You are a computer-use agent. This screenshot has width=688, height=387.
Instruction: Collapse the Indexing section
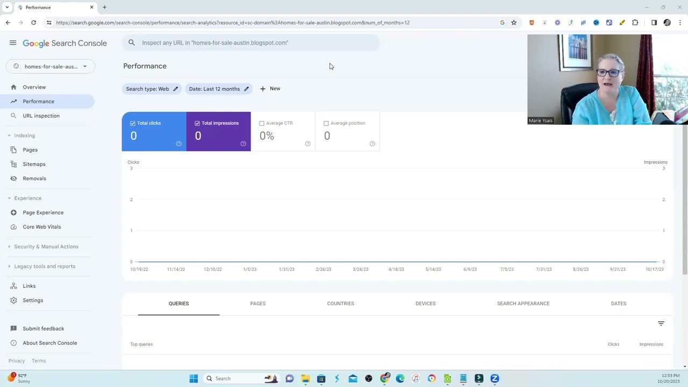pyautogui.click(x=9, y=135)
